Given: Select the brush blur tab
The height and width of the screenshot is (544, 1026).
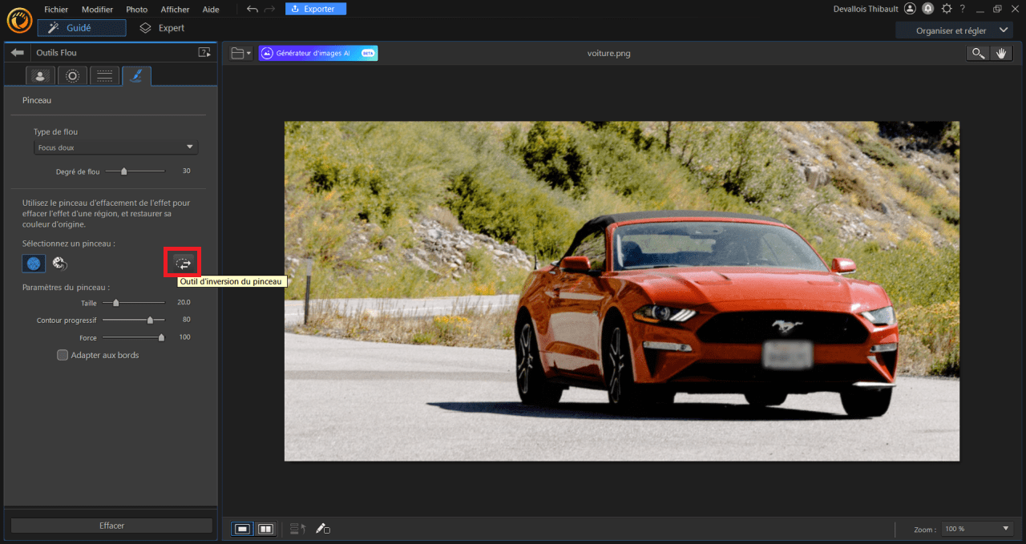Looking at the screenshot, I should pos(136,76).
